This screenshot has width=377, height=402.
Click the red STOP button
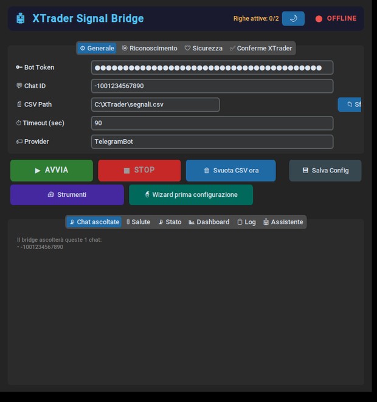(139, 171)
